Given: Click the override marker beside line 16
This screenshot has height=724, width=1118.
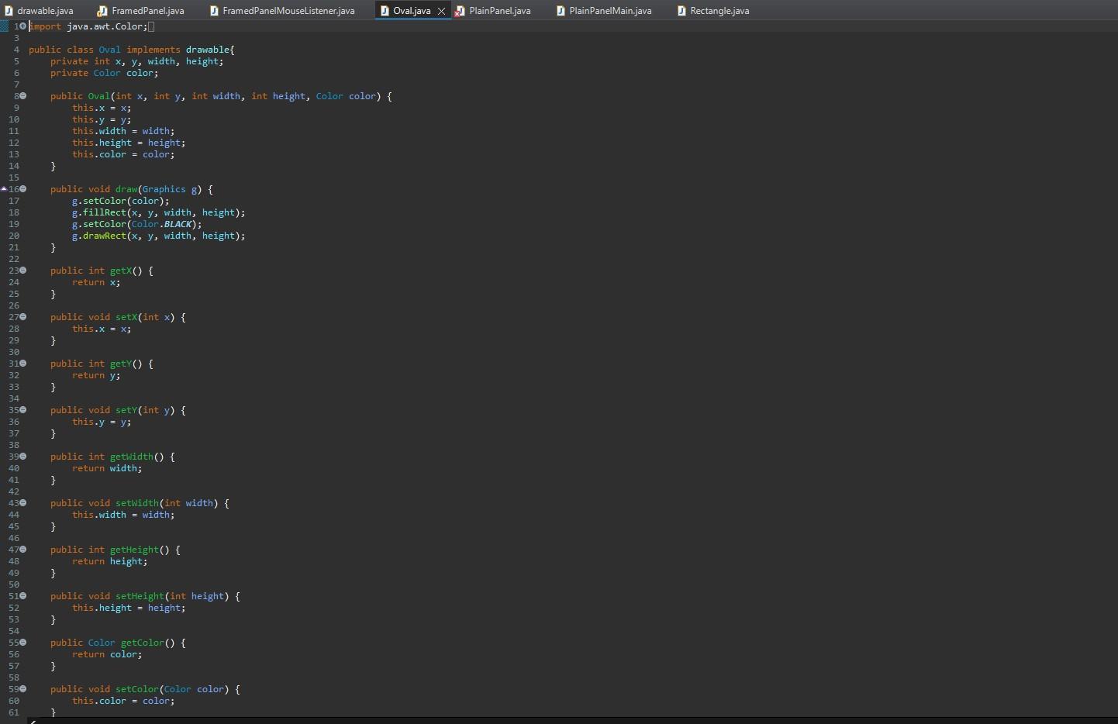Looking at the screenshot, I should click(4, 189).
